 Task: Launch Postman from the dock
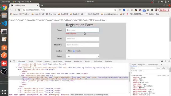click(x=4, y=55)
